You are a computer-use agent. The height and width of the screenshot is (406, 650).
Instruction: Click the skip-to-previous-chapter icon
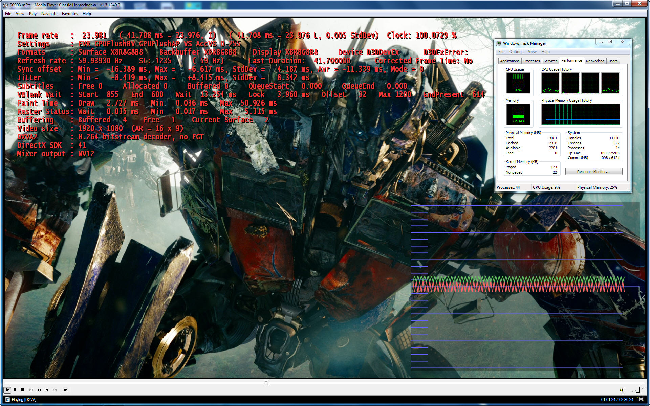31,390
